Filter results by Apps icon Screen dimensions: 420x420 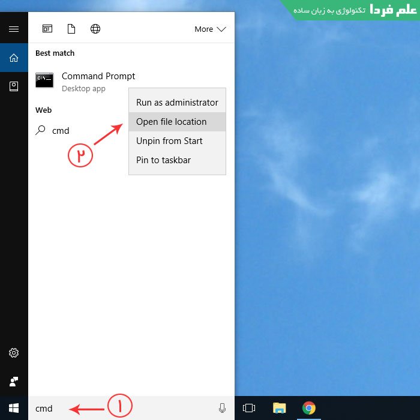tap(47, 29)
